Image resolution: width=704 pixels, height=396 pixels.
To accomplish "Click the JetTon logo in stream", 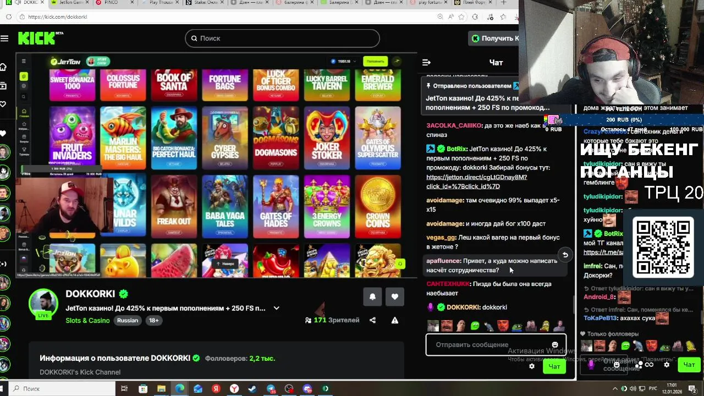I will [x=66, y=61].
